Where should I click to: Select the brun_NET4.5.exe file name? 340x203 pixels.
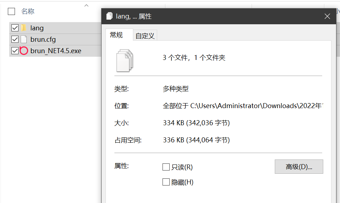[56, 51]
